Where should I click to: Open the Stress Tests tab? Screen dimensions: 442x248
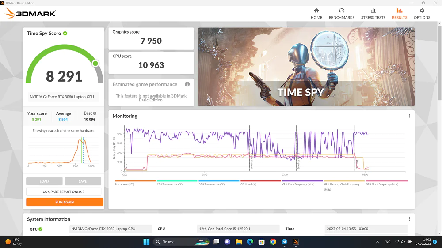[373, 14]
